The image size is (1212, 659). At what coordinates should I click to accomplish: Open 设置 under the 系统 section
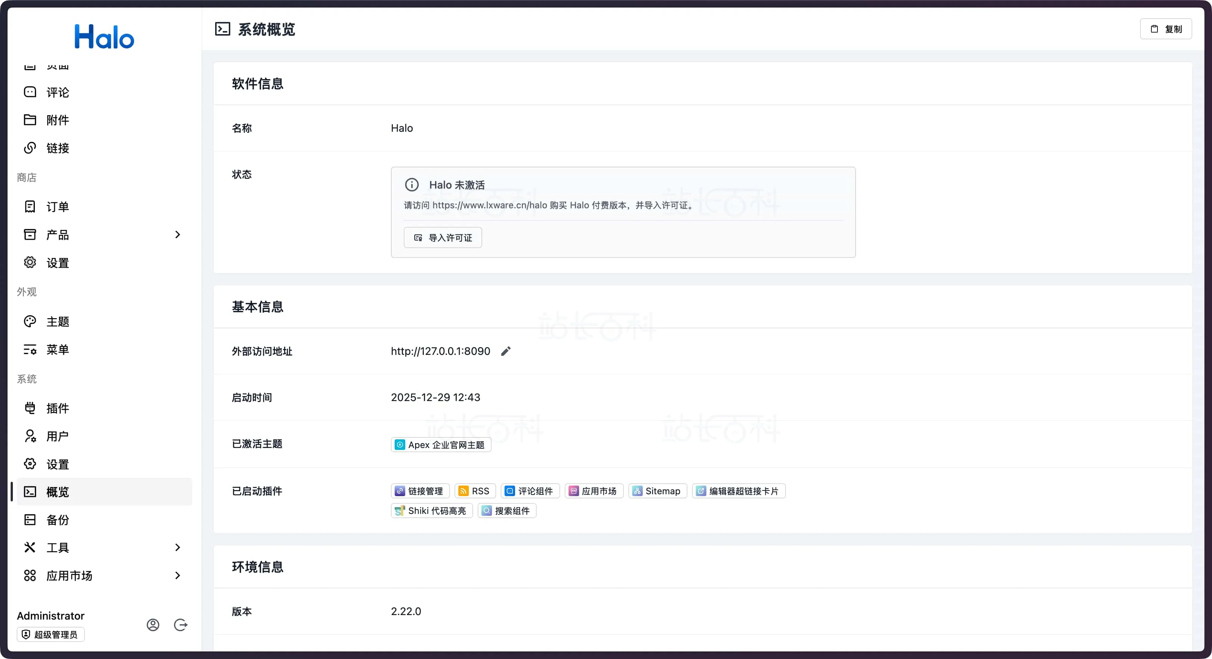tap(58, 464)
